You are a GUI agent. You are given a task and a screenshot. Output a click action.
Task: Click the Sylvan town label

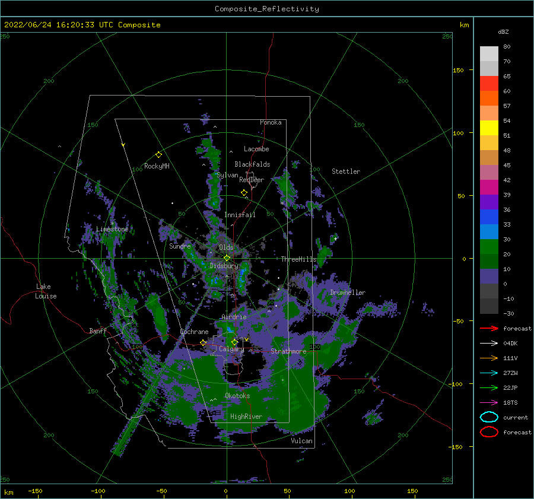[227, 175]
